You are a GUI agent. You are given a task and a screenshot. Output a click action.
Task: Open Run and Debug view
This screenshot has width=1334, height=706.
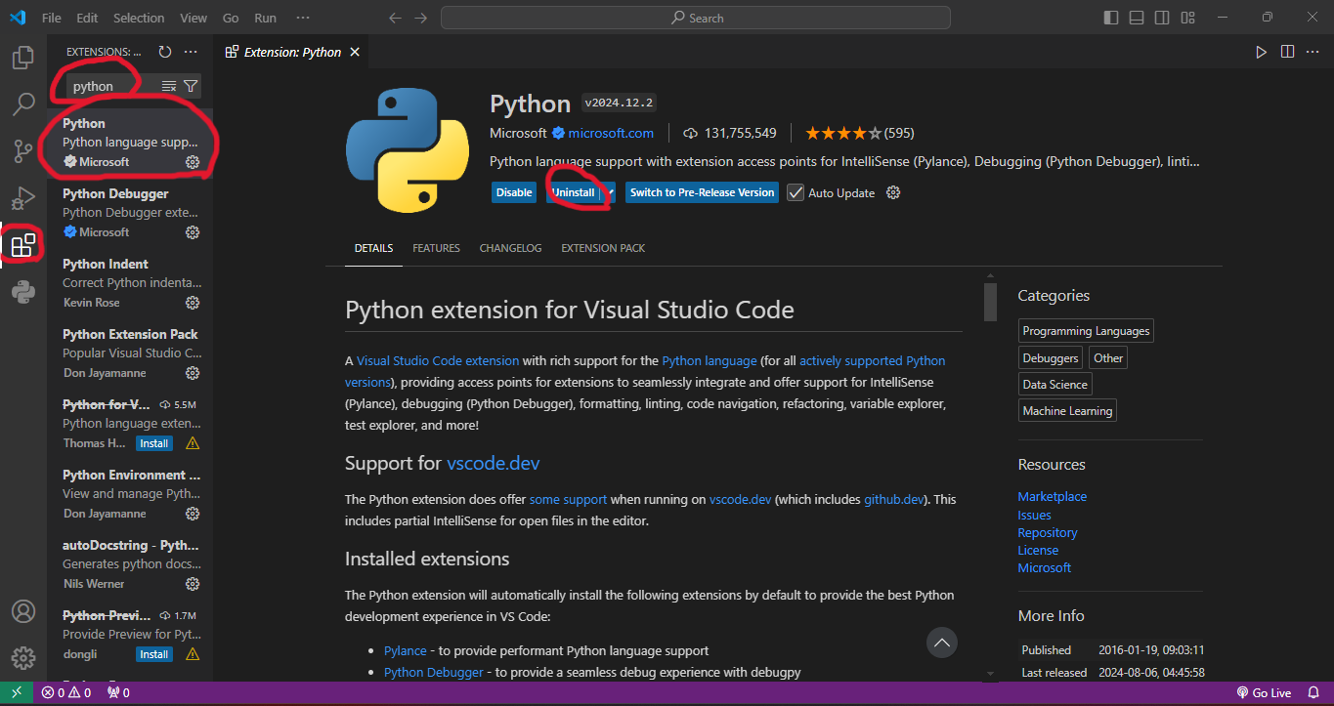pyautogui.click(x=23, y=198)
